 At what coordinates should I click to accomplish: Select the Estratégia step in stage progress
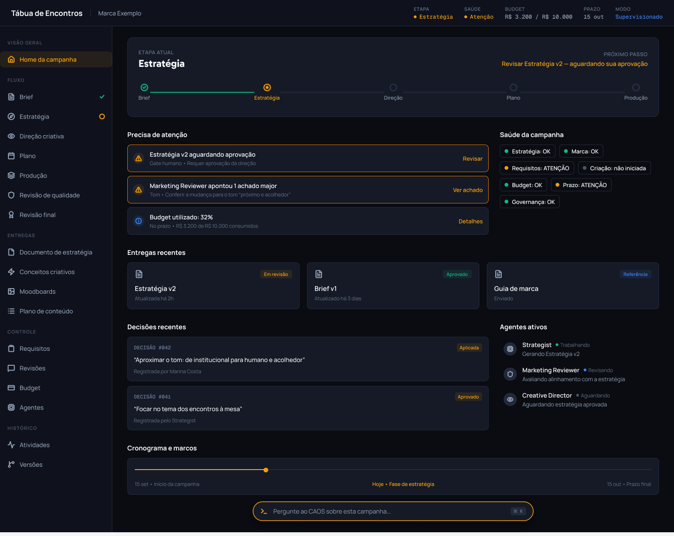[267, 92]
